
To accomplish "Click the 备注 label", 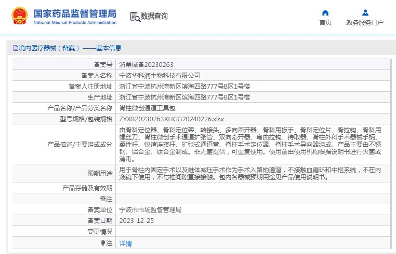I will (x=106, y=199).
